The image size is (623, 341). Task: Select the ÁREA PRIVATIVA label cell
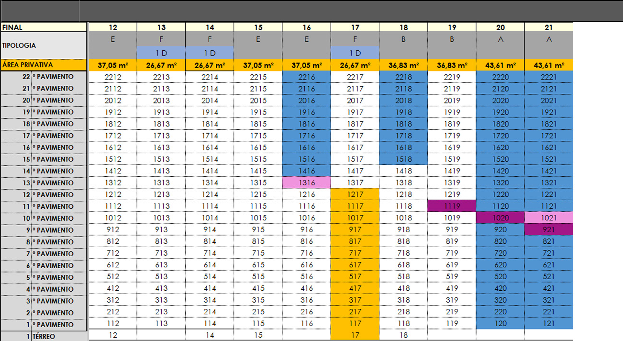coord(44,65)
